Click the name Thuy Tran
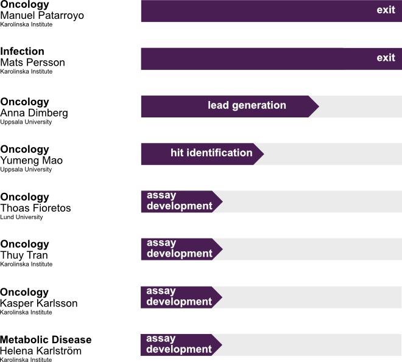Viewport: 402px width, 362px height. point(24,256)
